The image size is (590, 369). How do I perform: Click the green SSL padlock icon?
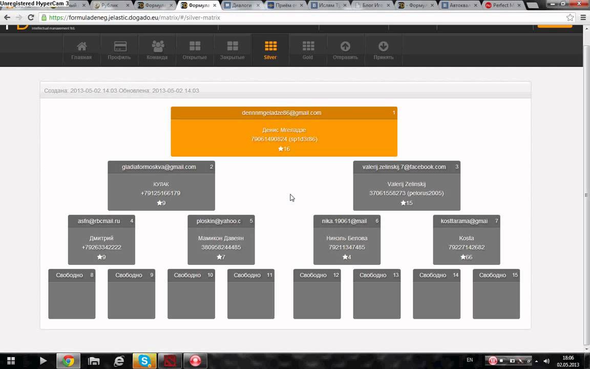pos(44,18)
